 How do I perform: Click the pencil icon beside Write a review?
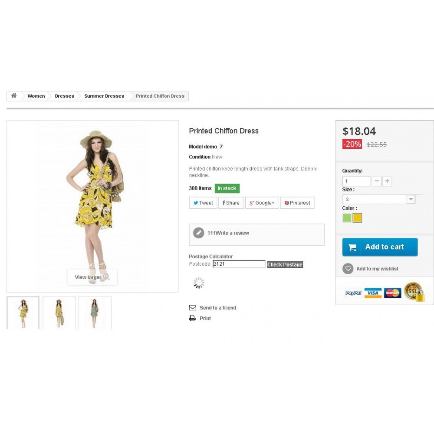click(198, 233)
